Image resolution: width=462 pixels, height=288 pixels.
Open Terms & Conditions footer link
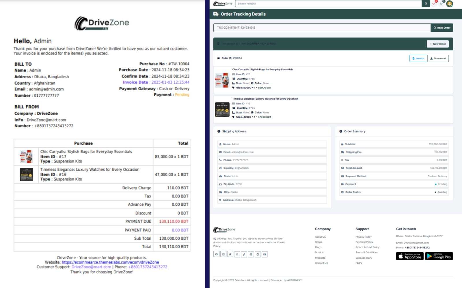[x=367, y=253]
